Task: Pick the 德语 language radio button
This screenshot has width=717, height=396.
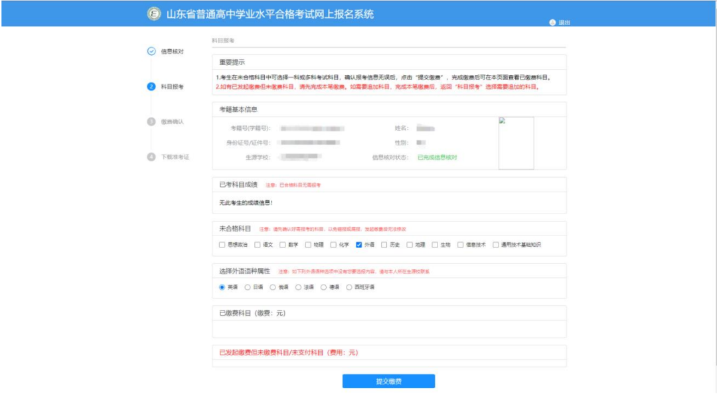Action: pyautogui.click(x=323, y=287)
